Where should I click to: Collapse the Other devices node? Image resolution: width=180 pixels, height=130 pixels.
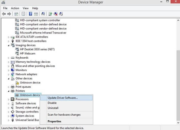[x=9, y=79]
